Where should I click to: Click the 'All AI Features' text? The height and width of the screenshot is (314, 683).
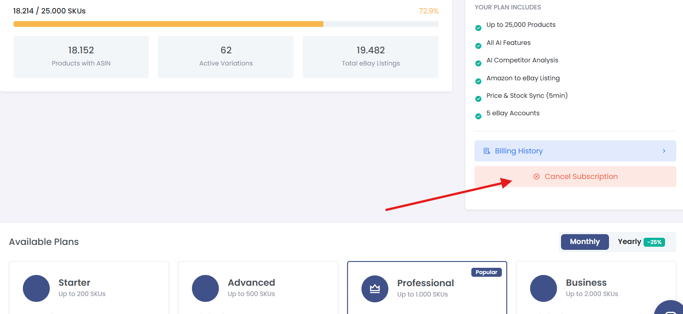point(509,43)
